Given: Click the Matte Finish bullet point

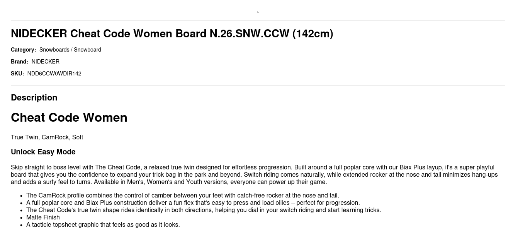Looking at the screenshot, I should (43, 218).
